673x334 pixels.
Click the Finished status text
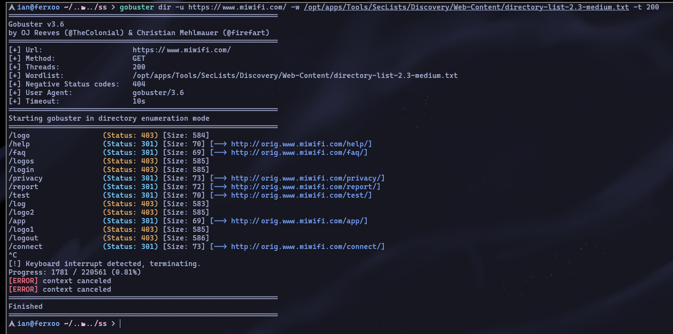26,306
